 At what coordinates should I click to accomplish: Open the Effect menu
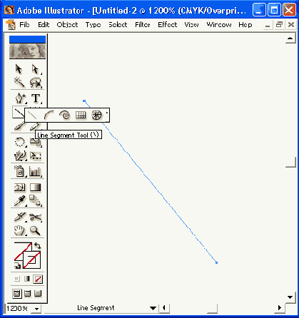coord(168,25)
